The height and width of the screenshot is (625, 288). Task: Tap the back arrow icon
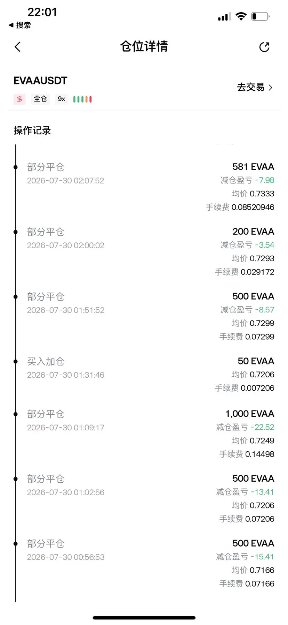(18, 47)
